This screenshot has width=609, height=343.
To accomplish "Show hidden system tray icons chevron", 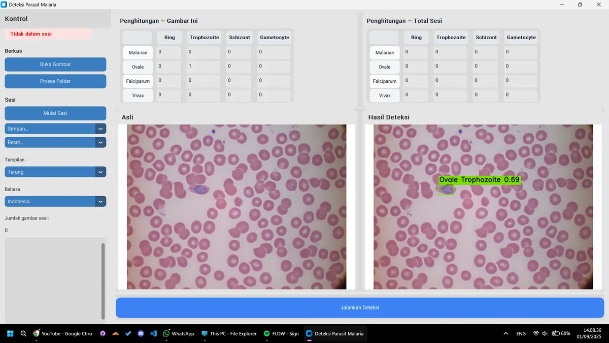I will (505, 334).
